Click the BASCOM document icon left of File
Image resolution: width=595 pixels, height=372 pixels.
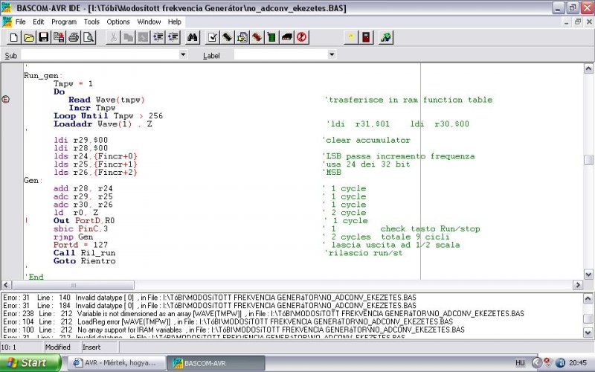[x=7, y=22]
